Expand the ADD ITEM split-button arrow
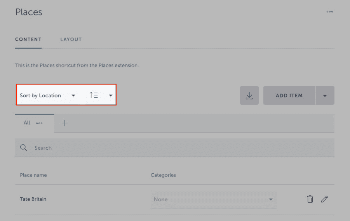Viewport: 350px width, 221px height. (325, 95)
